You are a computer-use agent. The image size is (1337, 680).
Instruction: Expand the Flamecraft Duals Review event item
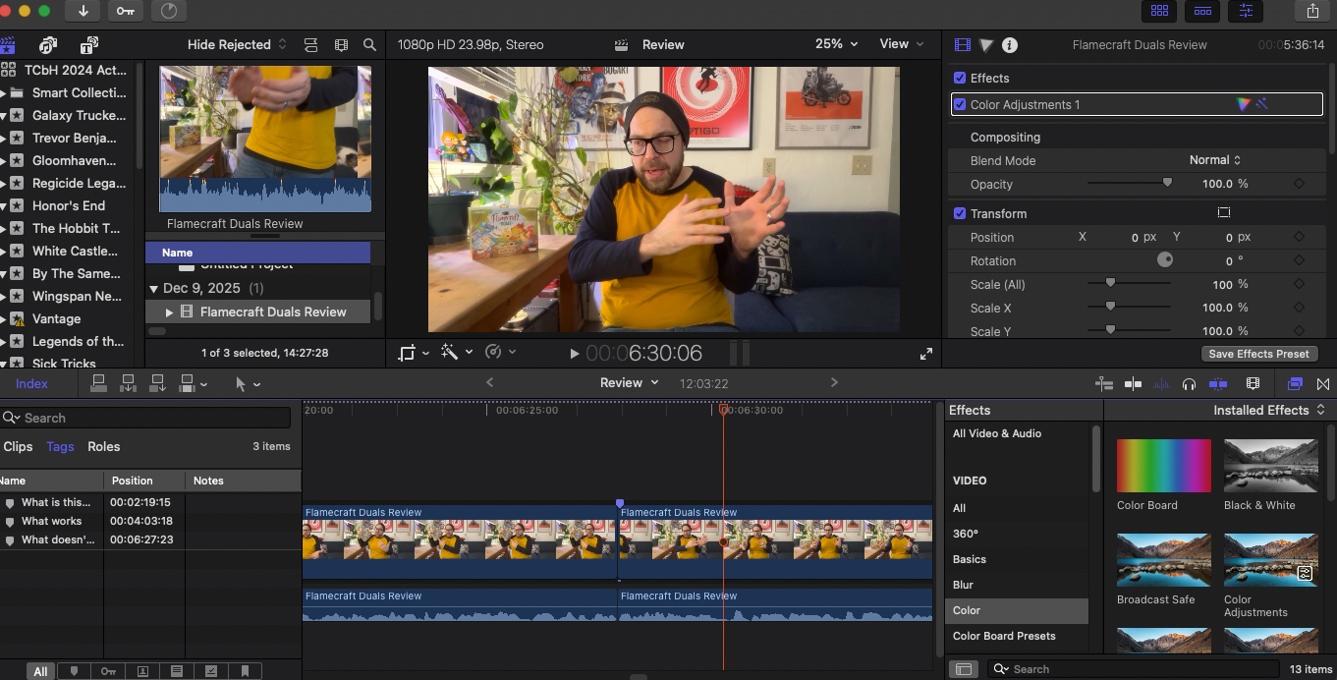[169, 312]
